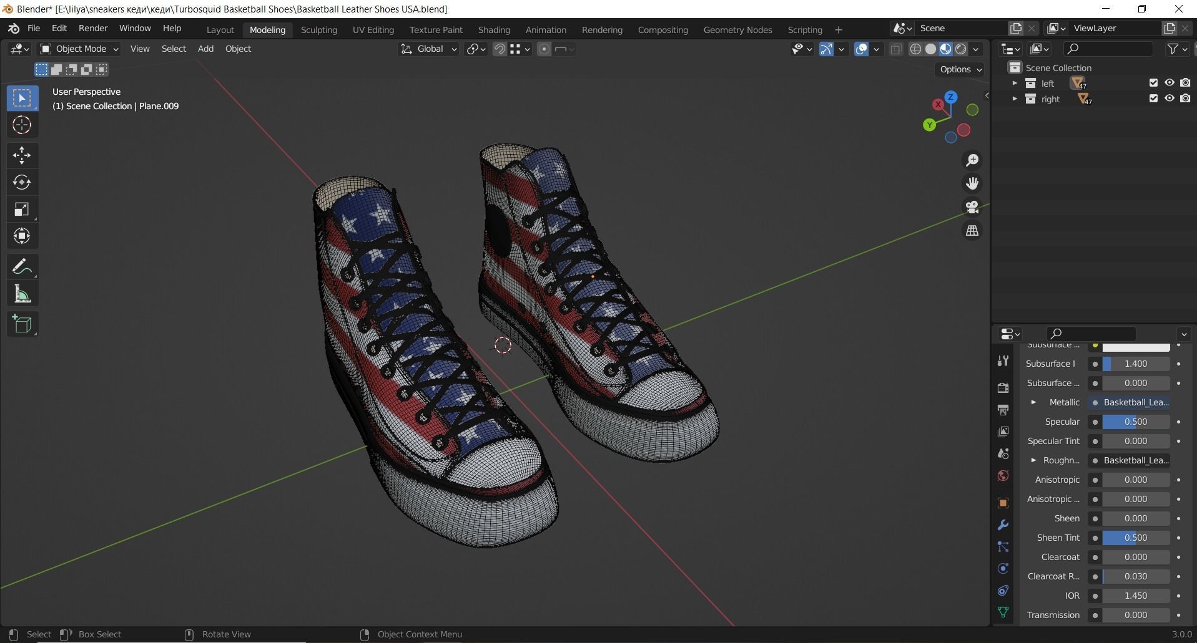The image size is (1197, 643).
Task: Pick the Rotate tool
Action: point(22,182)
